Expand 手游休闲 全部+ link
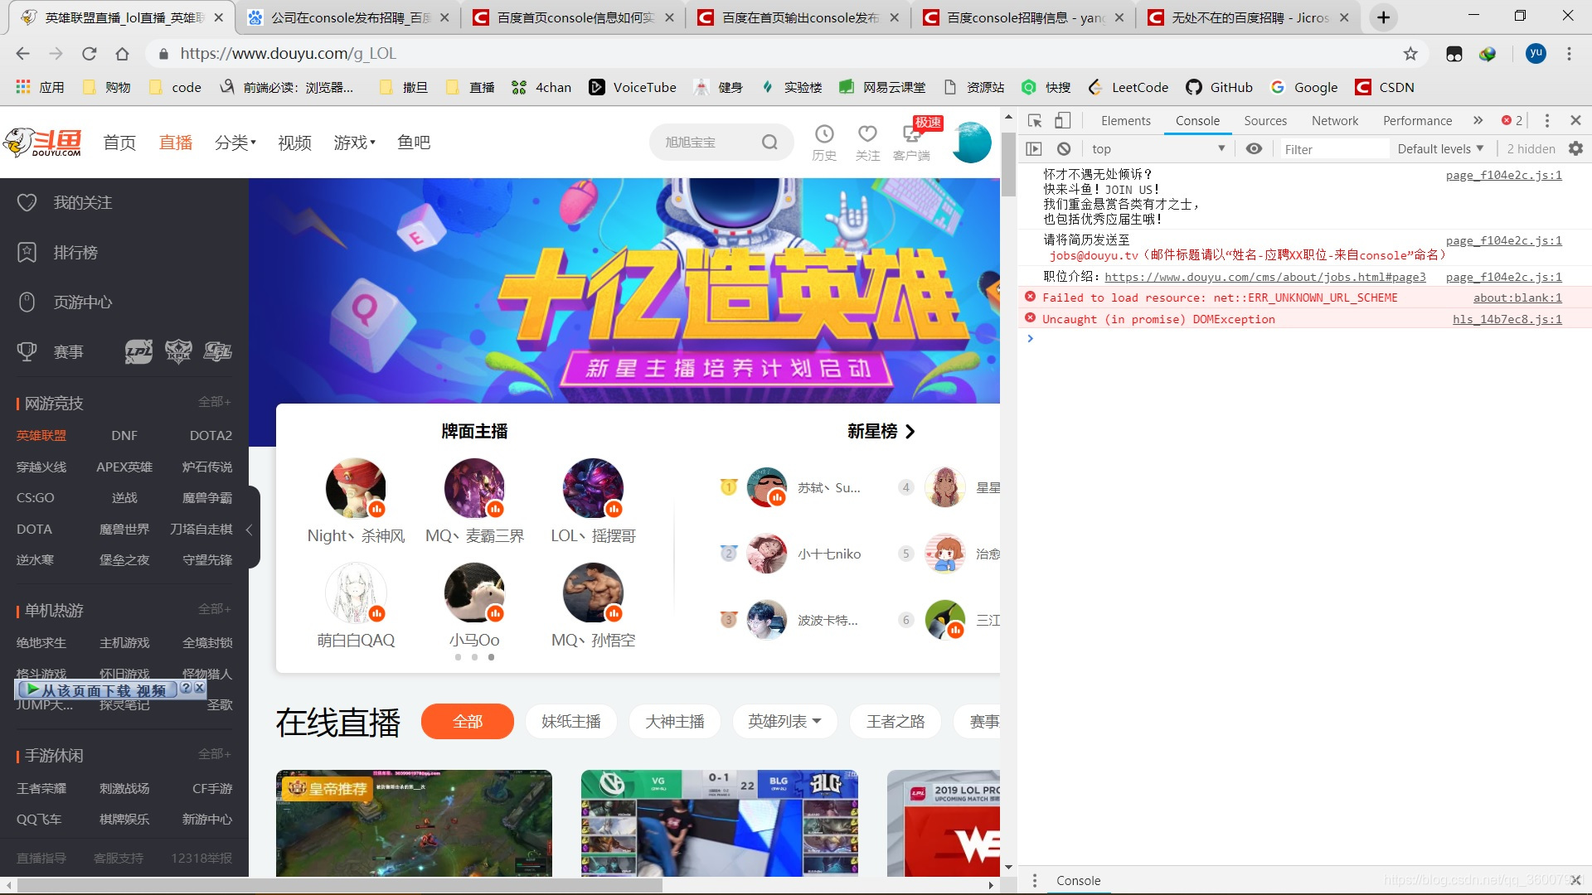 [214, 754]
